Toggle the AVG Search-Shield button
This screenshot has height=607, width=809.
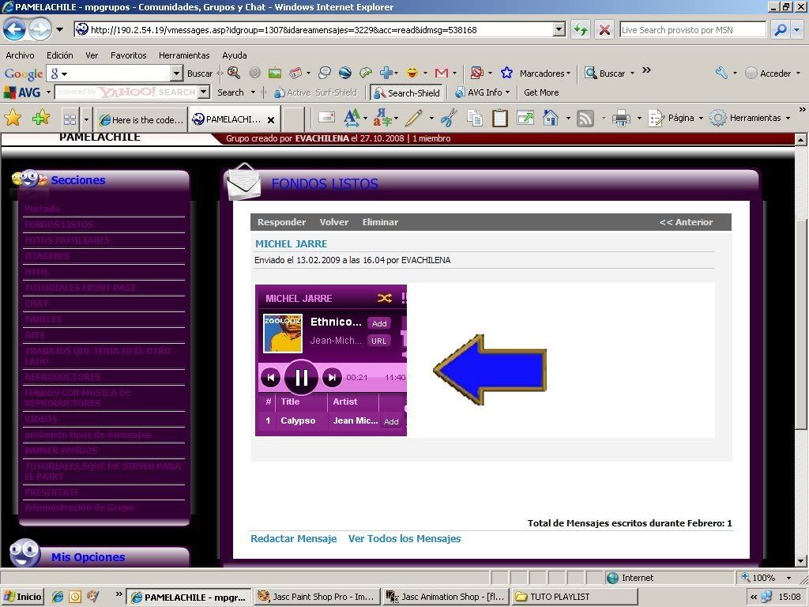coord(407,93)
